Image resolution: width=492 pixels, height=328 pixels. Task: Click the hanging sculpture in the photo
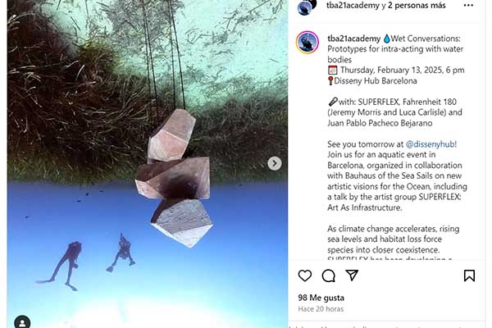pyautogui.click(x=175, y=177)
